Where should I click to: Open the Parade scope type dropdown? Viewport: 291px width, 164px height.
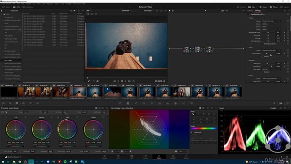[274, 108]
